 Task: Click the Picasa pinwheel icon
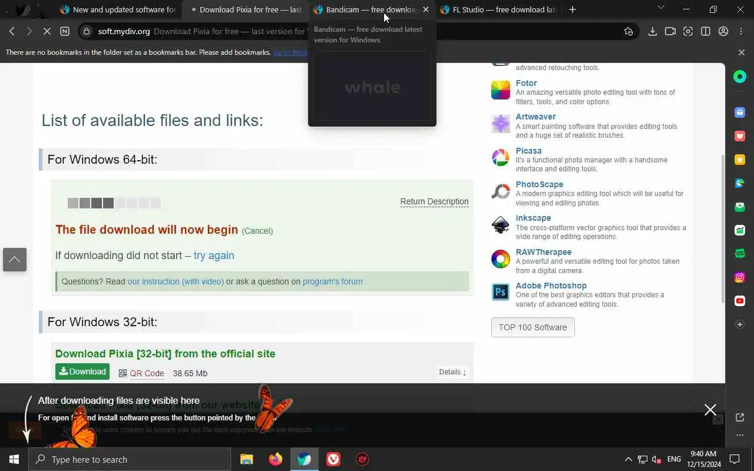[x=501, y=158]
